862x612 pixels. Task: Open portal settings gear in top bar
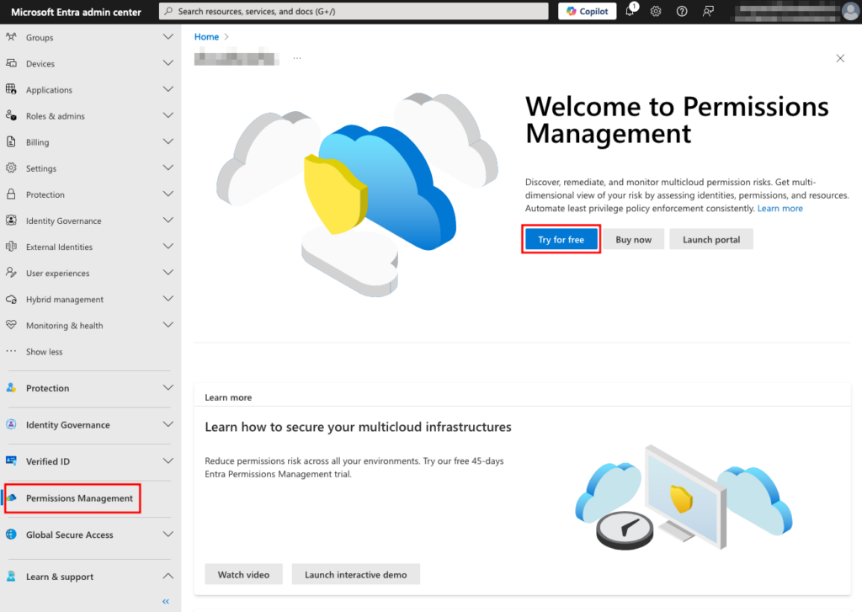(x=656, y=11)
